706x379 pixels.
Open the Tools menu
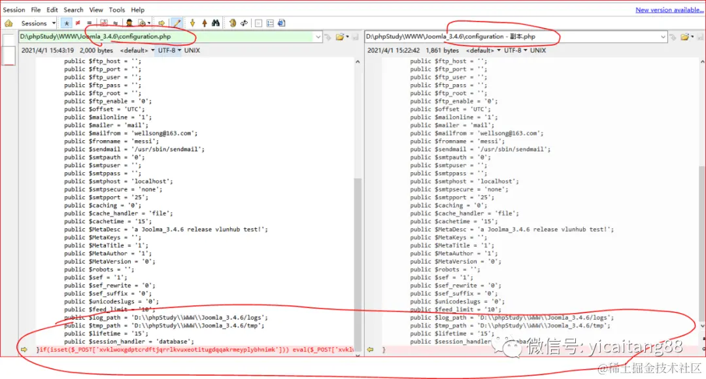[x=116, y=9]
